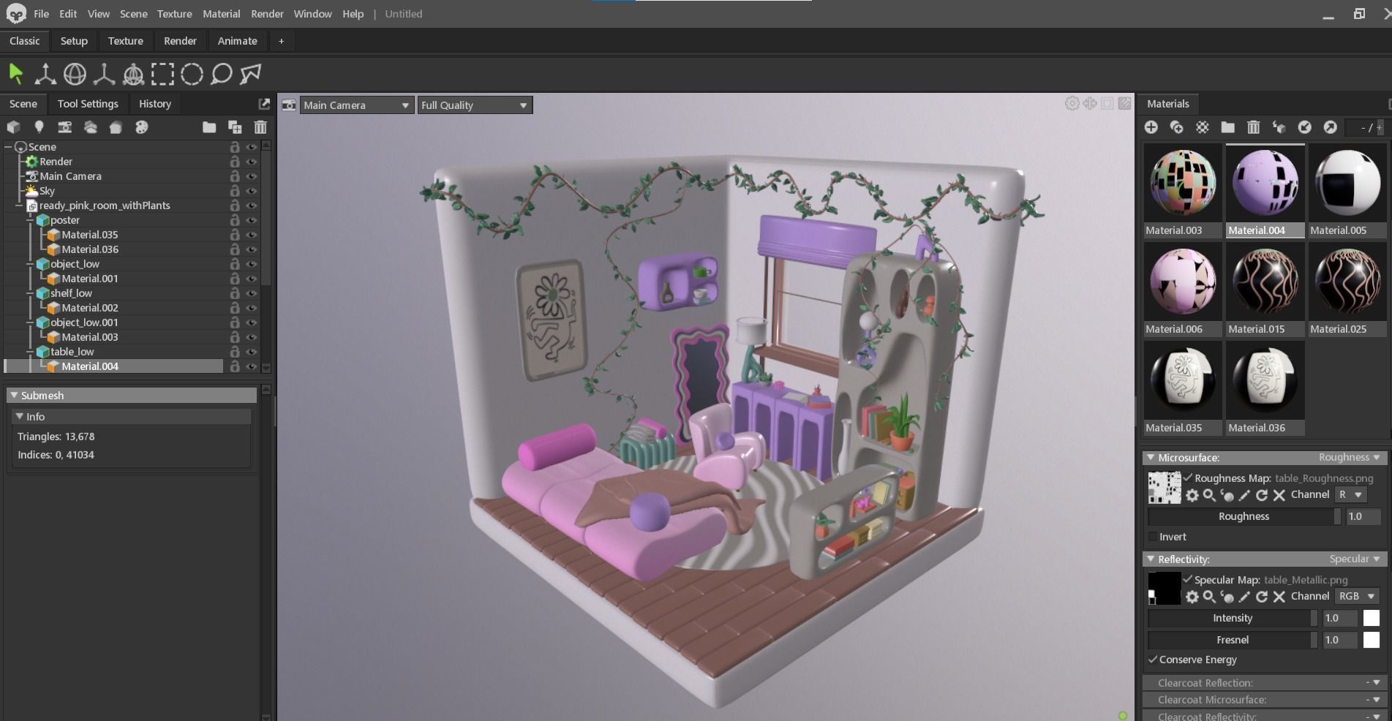Click the checkered sphere material icon
Screen dimensions: 1392x721
click(x=1202, y=127)
